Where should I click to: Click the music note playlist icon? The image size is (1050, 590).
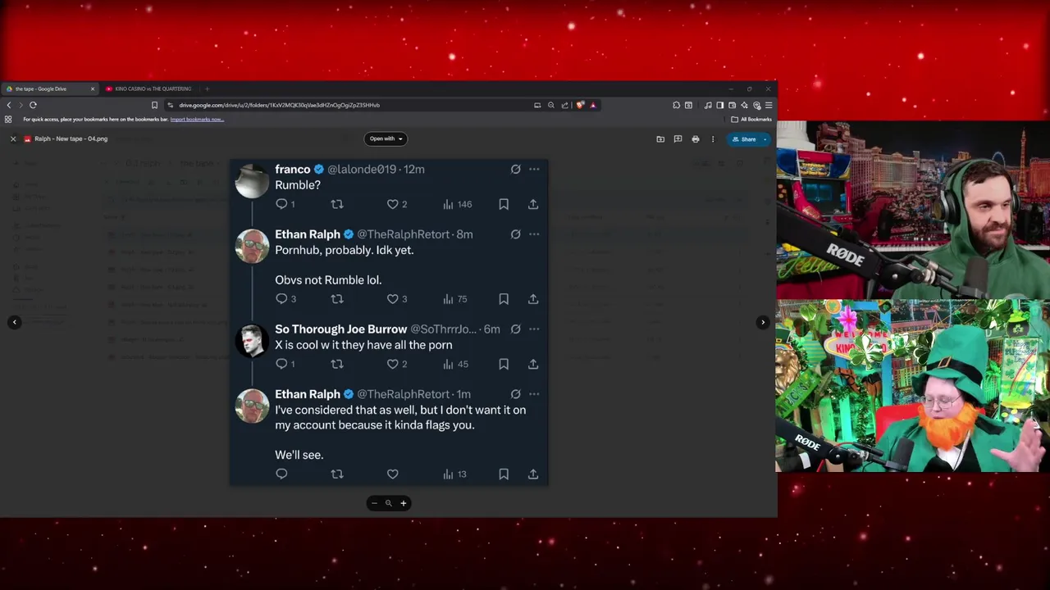[x=708, y=105]
